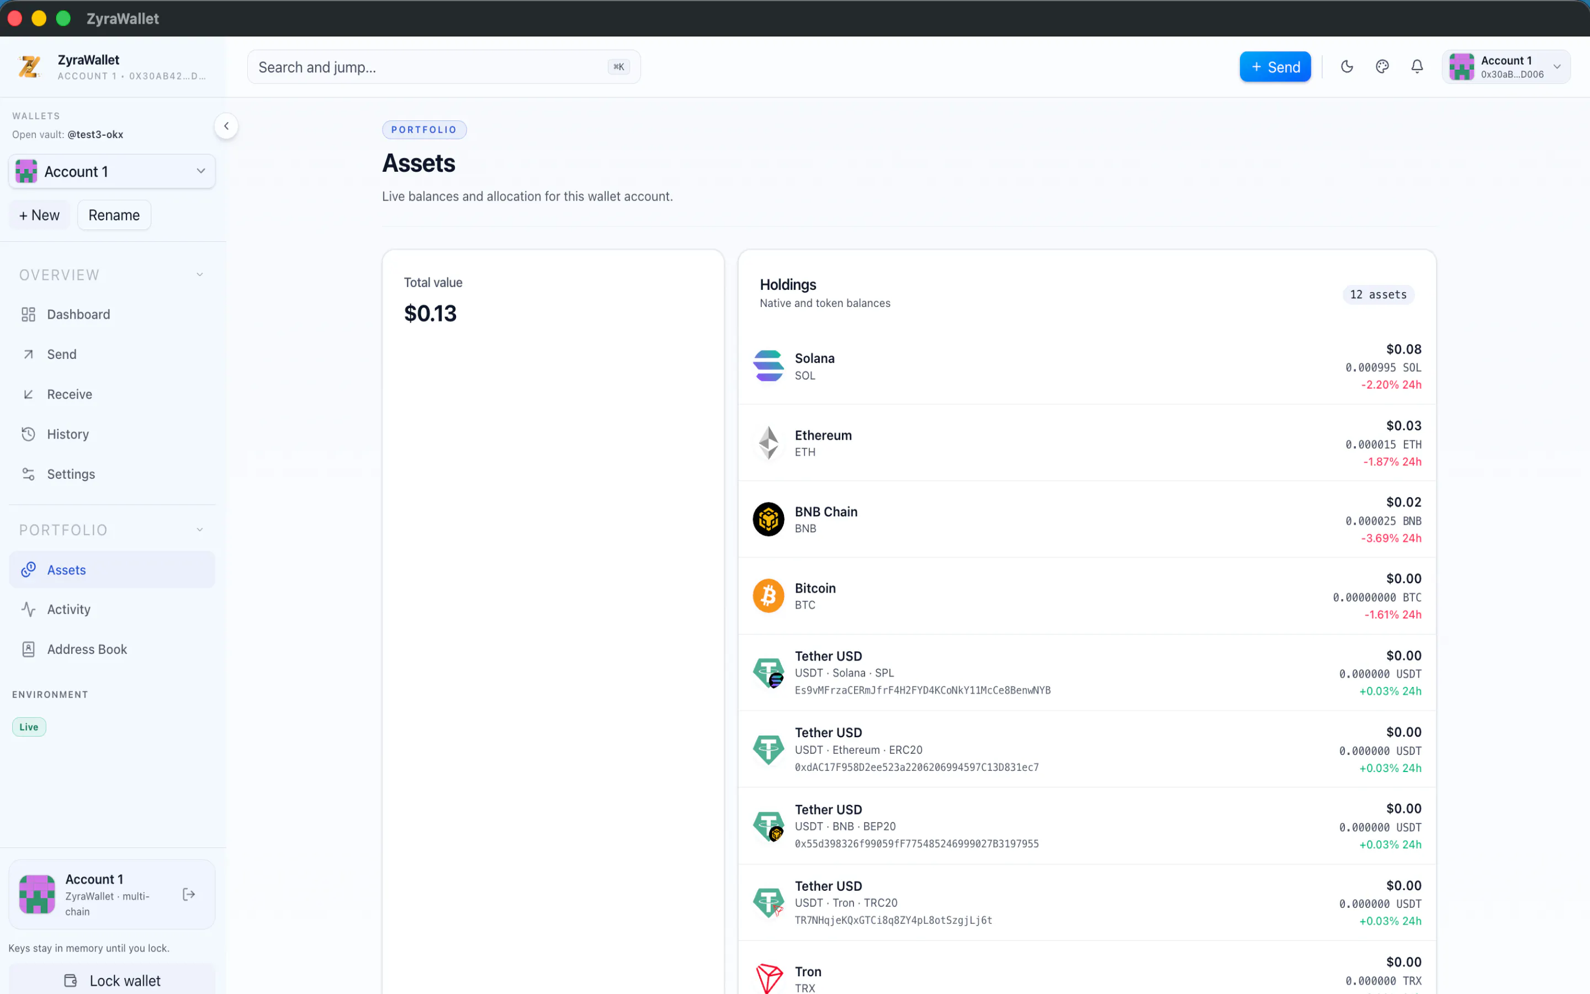Click the Send arrow icon in sidebar

[28, 355]
